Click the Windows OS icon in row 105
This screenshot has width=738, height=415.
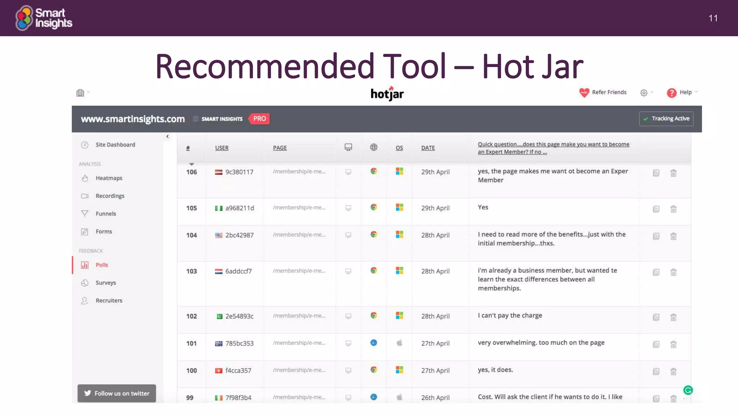[x=399, y=207]
